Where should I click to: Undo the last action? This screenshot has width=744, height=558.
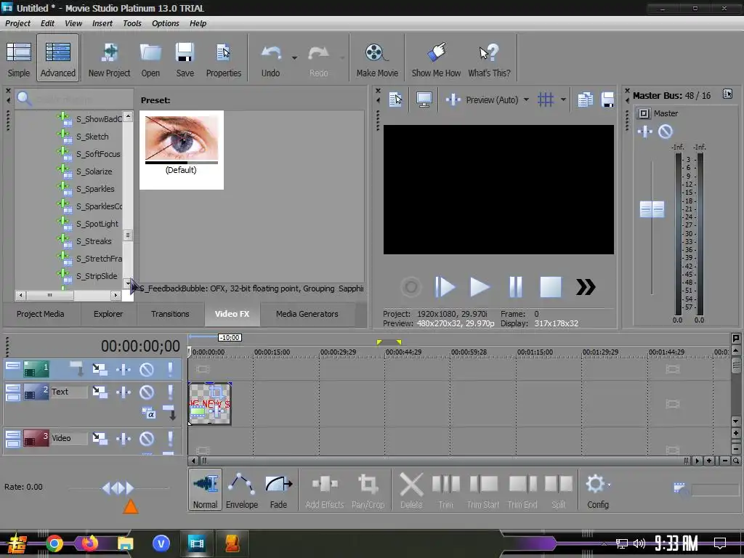[x=271, y=60]
